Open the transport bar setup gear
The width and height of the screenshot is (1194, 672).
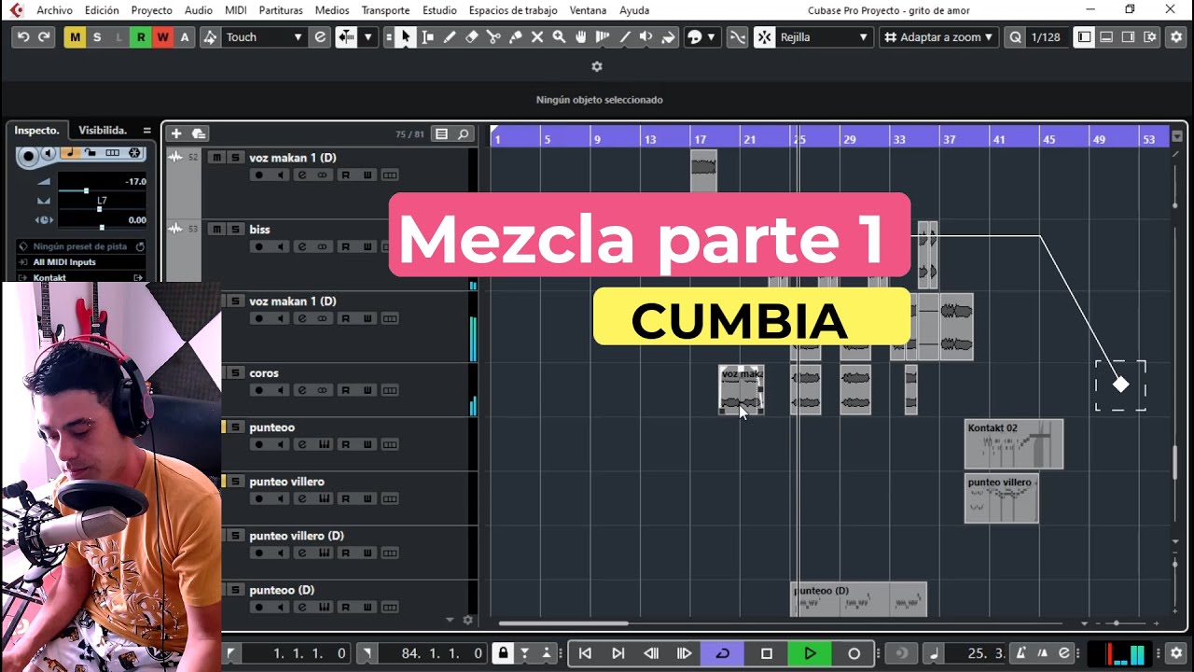pos(1175,653)
